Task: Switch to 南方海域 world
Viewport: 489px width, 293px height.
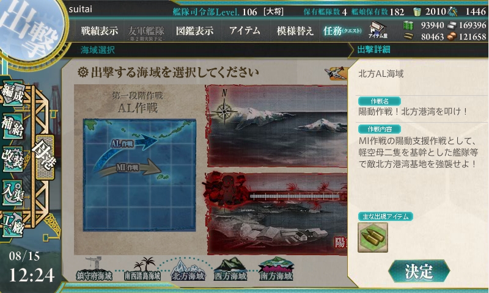Action: click(x=276, y=269)
